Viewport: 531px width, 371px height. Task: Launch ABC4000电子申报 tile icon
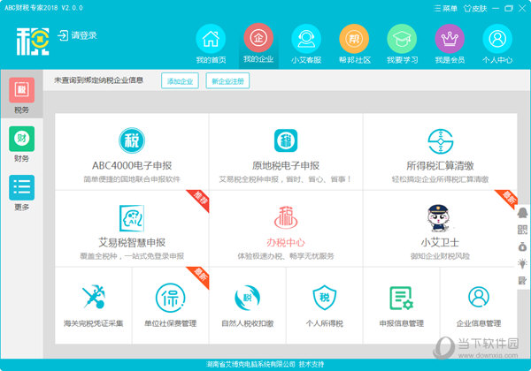tap(132, 140)
